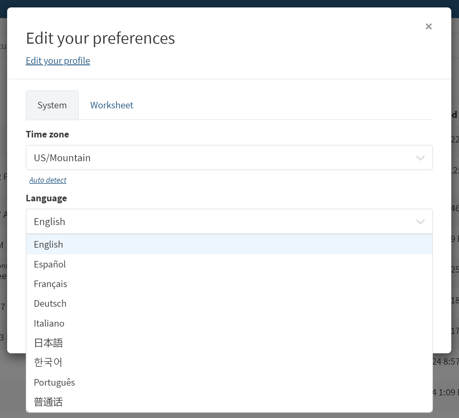Switch to the System tab
Screen dimensions: 459x418
(52, 105)
